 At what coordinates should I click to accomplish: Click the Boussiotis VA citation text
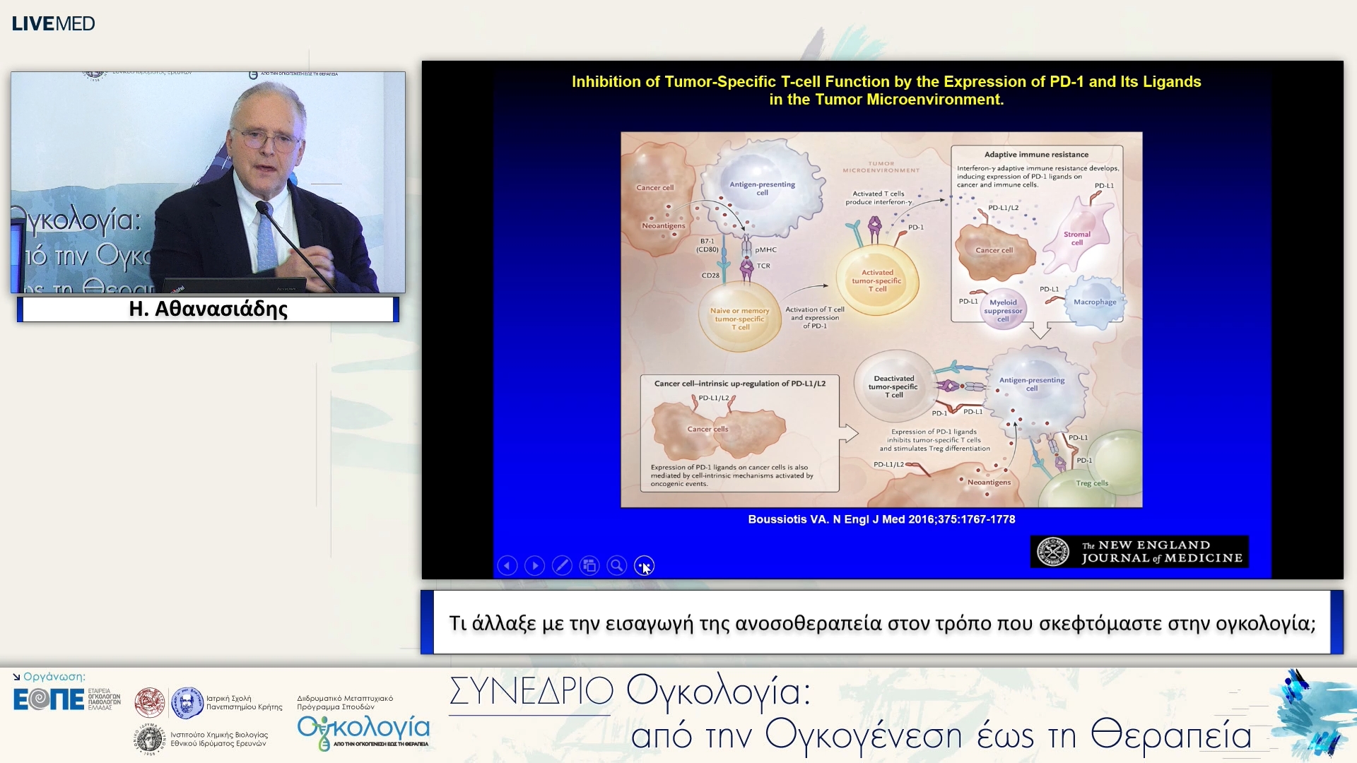point(881,519)
